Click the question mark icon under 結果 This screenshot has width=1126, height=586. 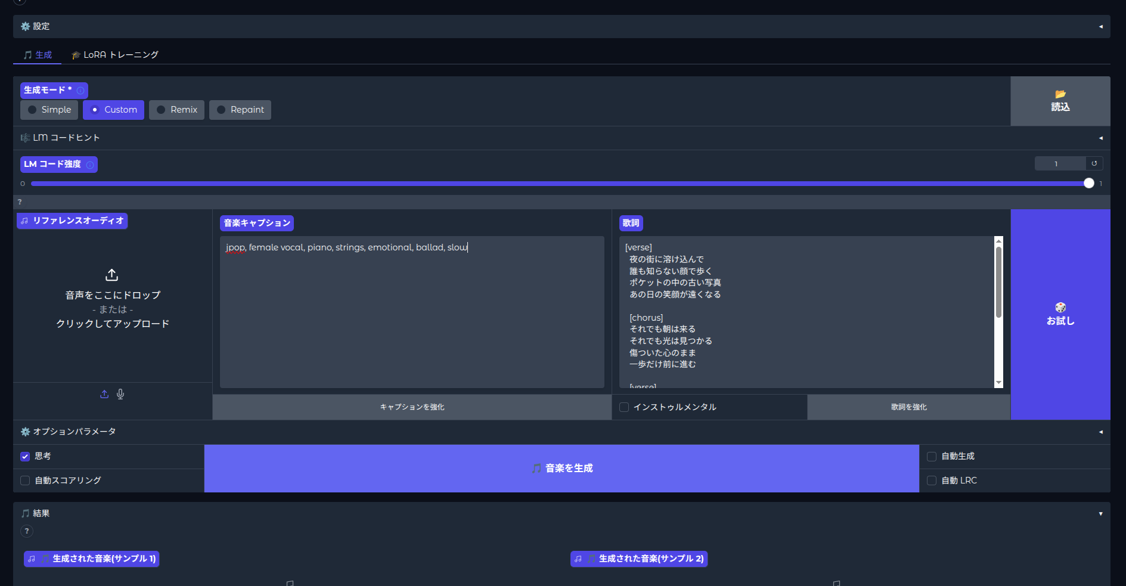click(27, 531)
